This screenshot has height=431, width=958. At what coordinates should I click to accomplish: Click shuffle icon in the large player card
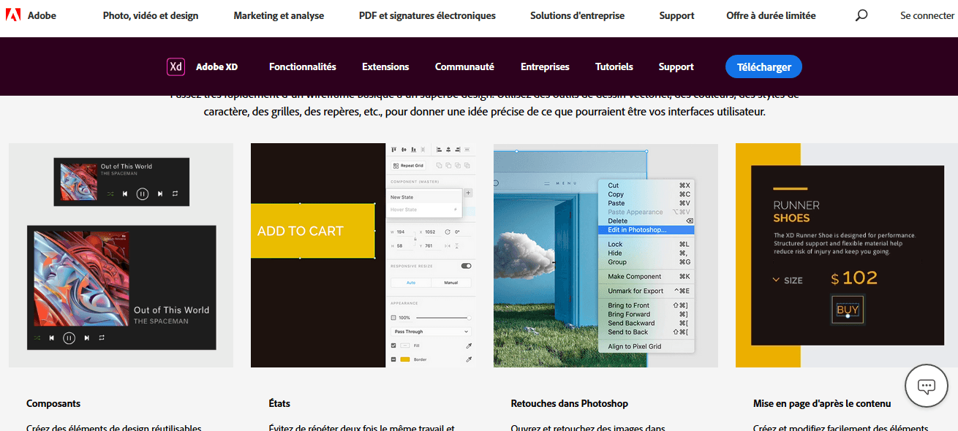click(x=37, y=337)
